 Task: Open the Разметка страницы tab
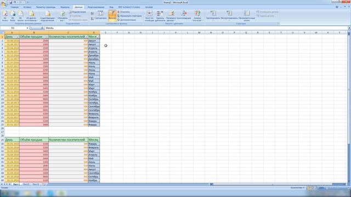pyautogui.click(x=46, y=7)
